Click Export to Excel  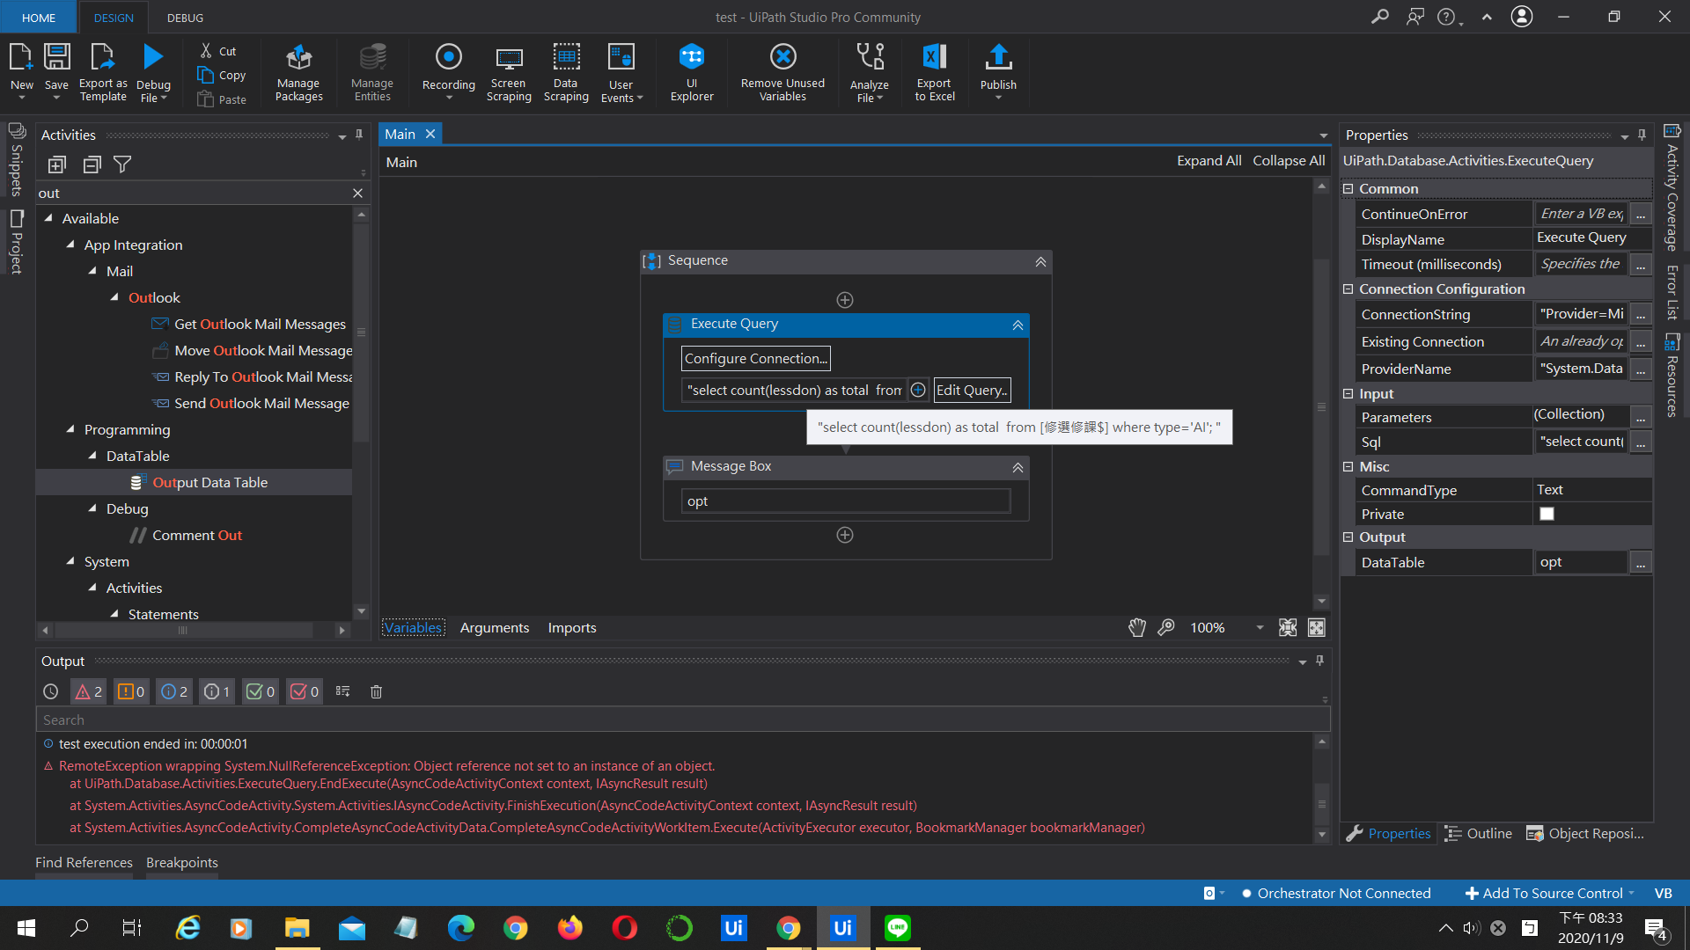coord(934,72)
